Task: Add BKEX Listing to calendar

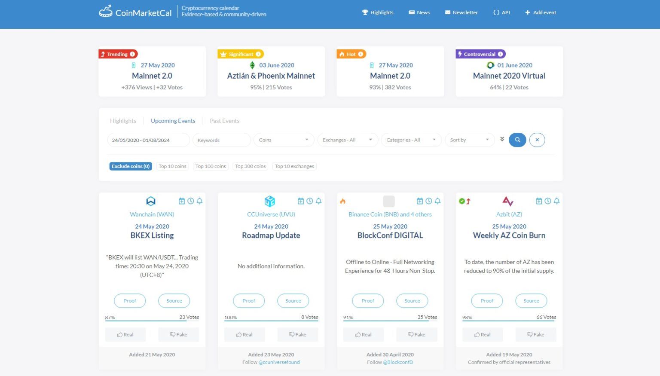Action: (182, 201)
